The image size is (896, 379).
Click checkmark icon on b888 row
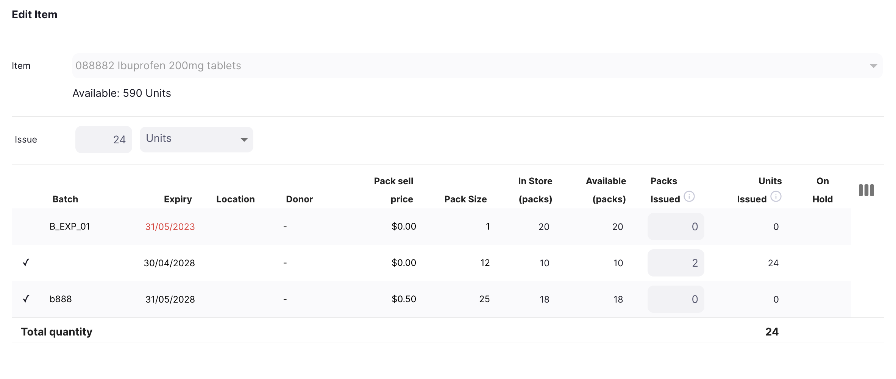(x=26, y=299)
